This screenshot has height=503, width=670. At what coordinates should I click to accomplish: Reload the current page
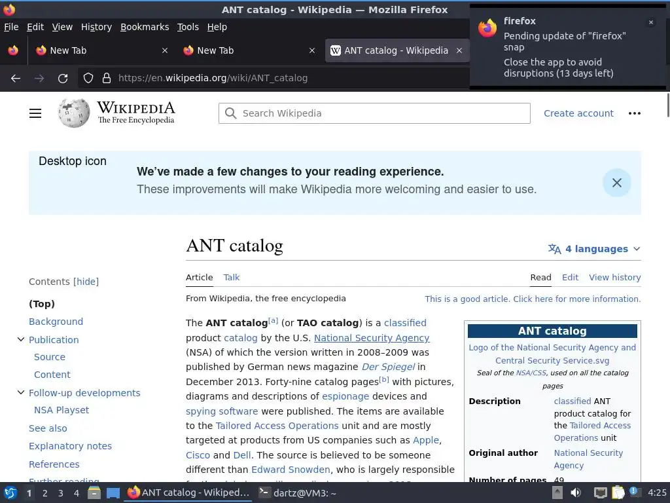[x=63, y=79]
